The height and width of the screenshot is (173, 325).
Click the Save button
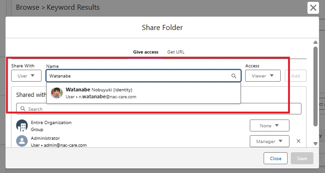302,158
